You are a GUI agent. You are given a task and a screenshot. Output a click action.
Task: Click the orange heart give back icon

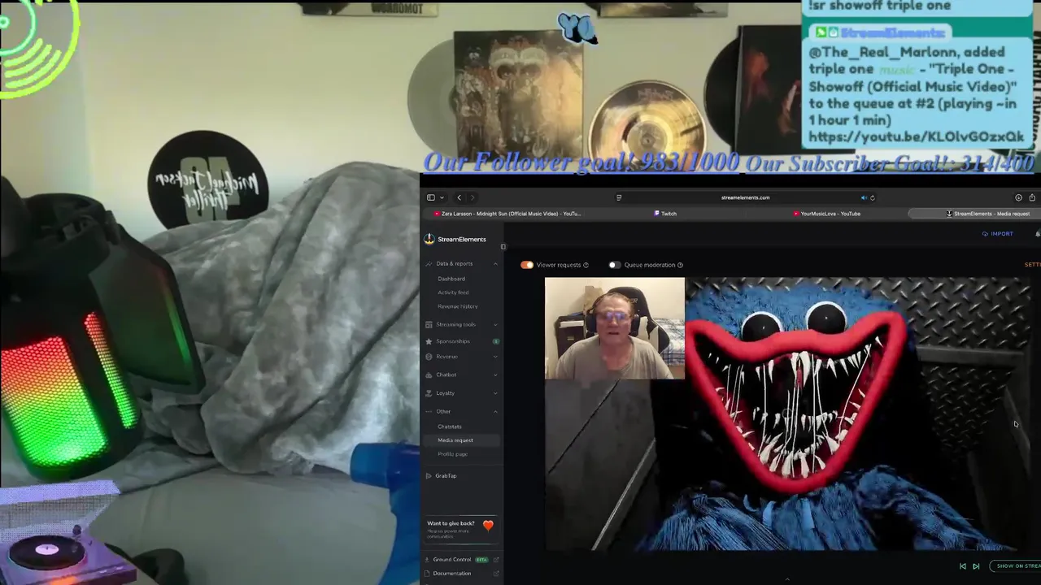[x=488, y=526]
